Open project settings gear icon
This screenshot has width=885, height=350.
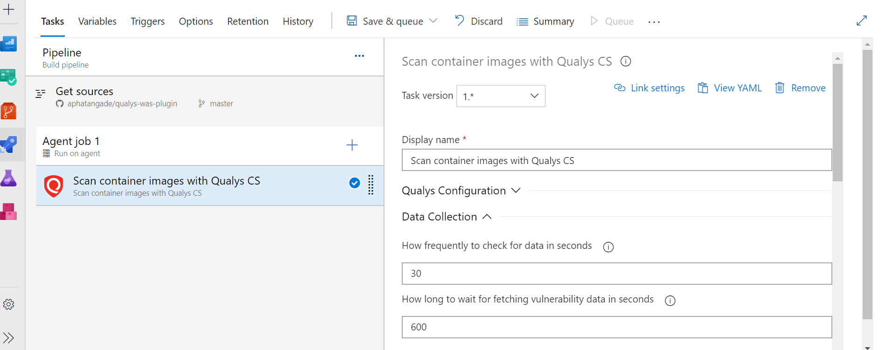pos(8,305)
